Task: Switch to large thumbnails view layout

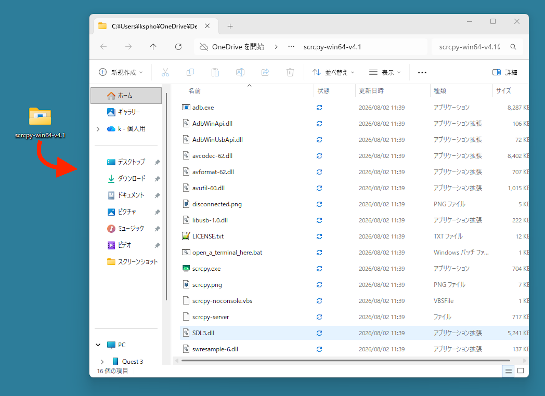Action: pyautogui.click(x=521, y=371)
